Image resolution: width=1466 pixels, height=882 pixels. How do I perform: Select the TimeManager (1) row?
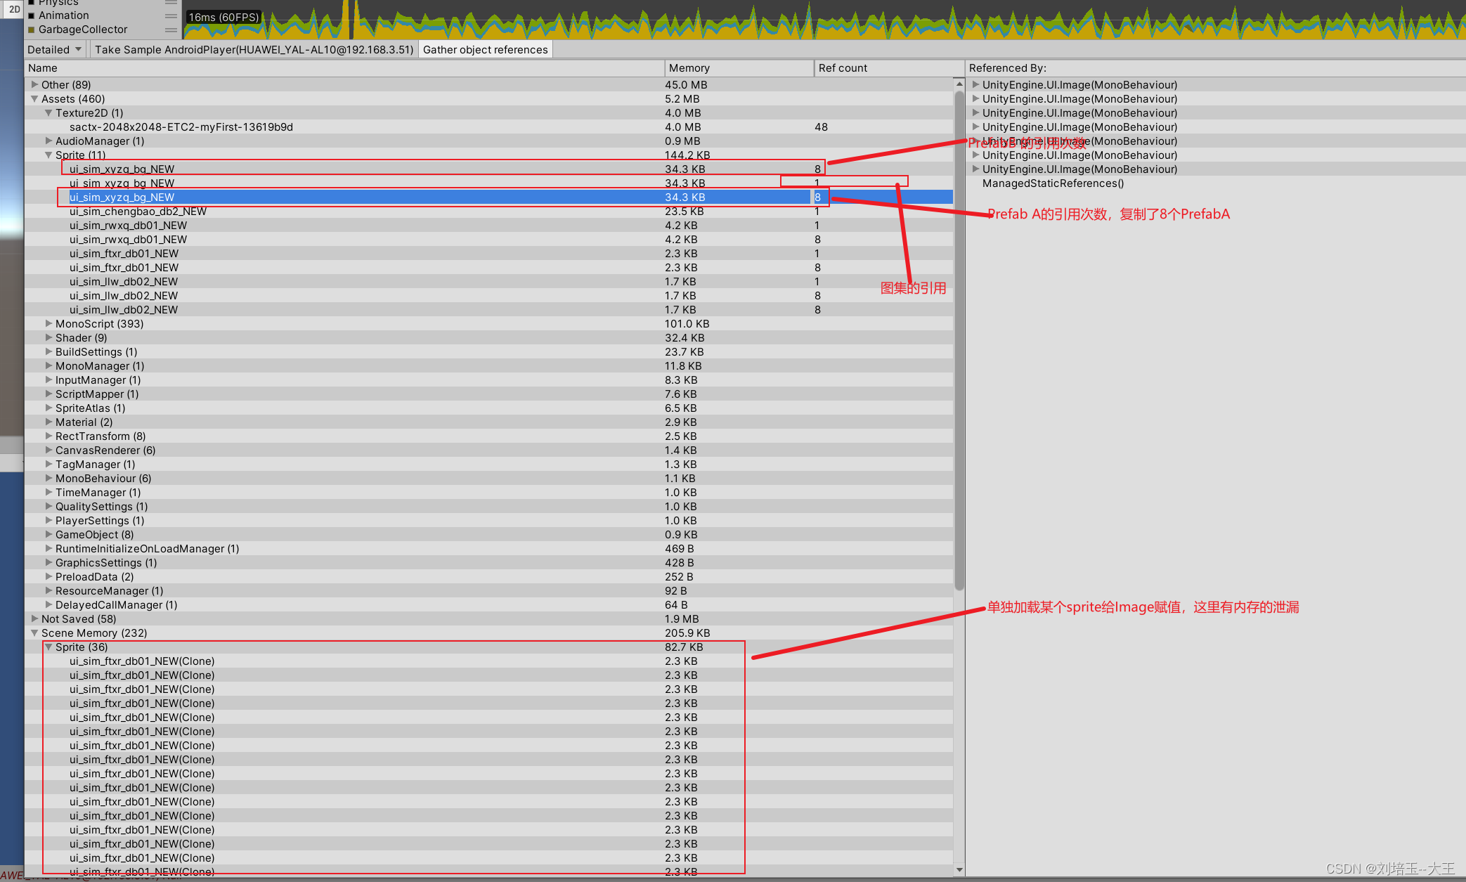click(x=488, y=493)
